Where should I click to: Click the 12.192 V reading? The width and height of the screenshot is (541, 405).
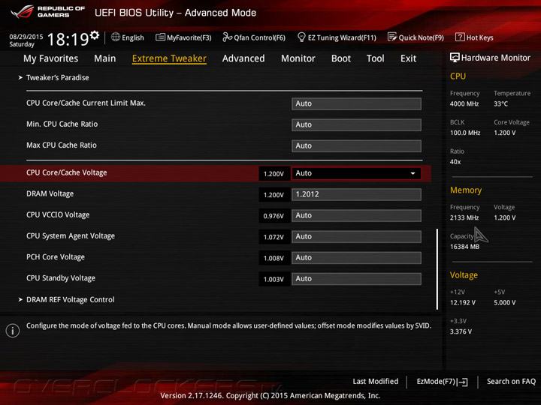463,303
